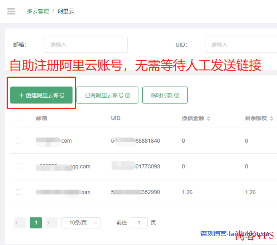The height and width of the screenshot is (245, 277).
Task: Select the row with UID ending 352990
Action: (x=19, y=192)
